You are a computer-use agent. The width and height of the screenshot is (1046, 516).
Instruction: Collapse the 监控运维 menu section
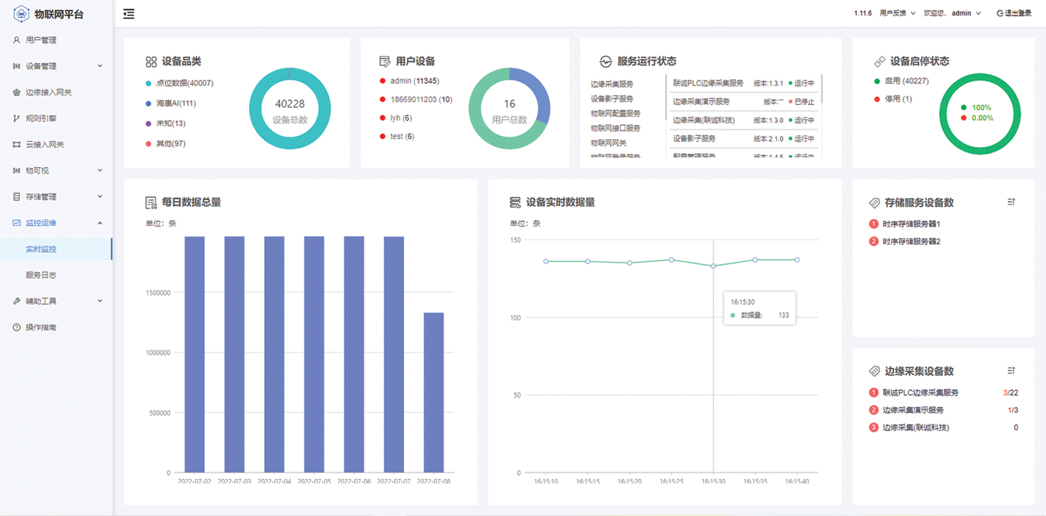(56, 223)
